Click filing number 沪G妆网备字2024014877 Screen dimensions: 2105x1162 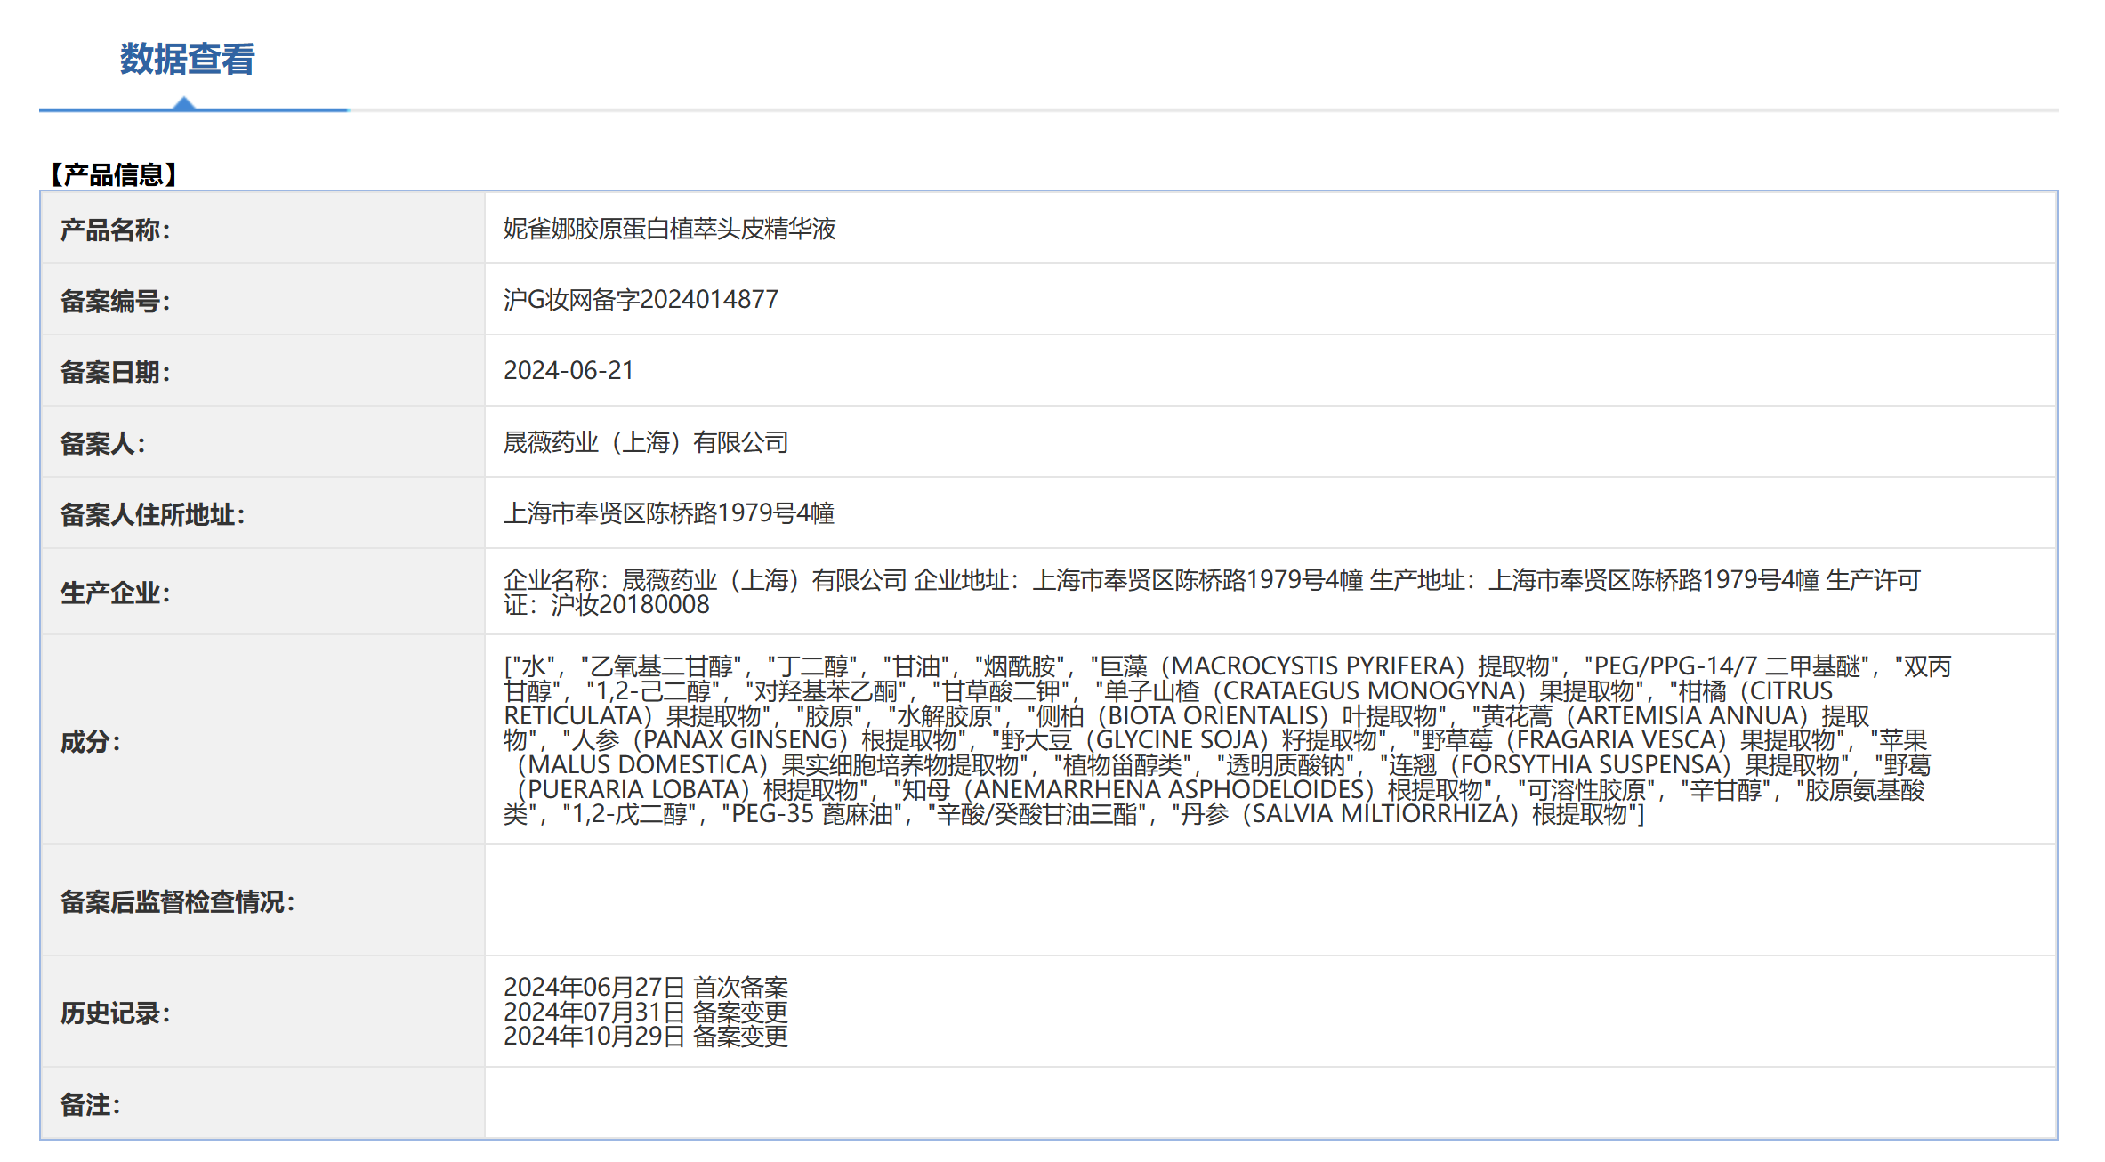tap(641, 300)
